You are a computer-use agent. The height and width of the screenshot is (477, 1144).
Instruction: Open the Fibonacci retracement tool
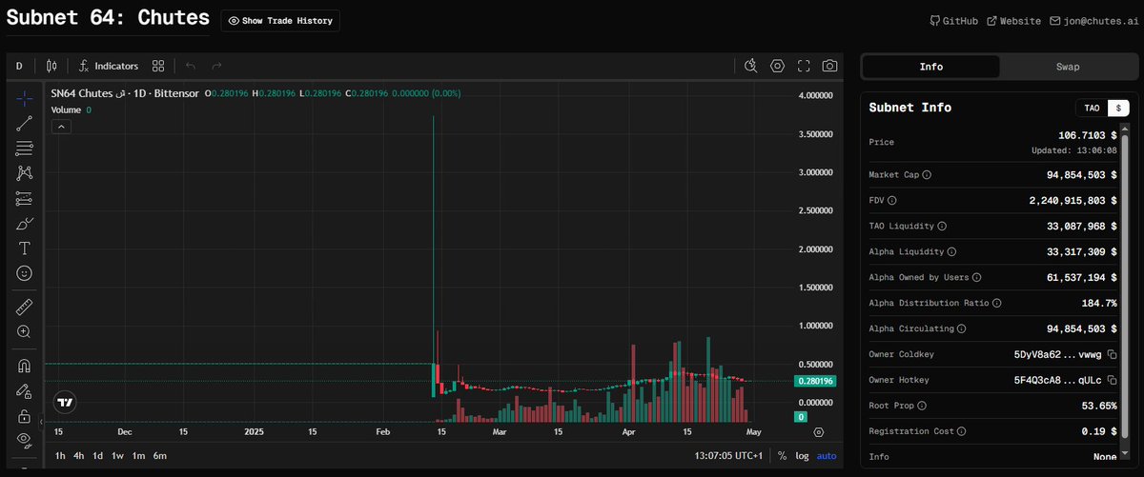click(x=24, y=148)
